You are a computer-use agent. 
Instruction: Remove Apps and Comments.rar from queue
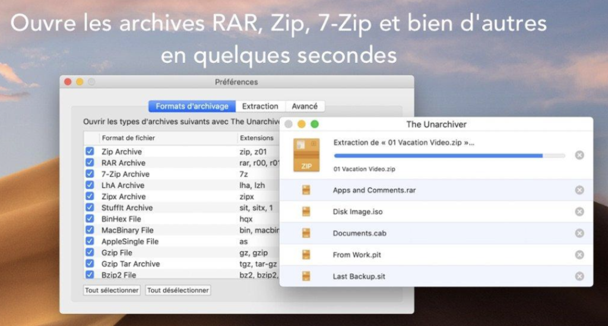579,190
